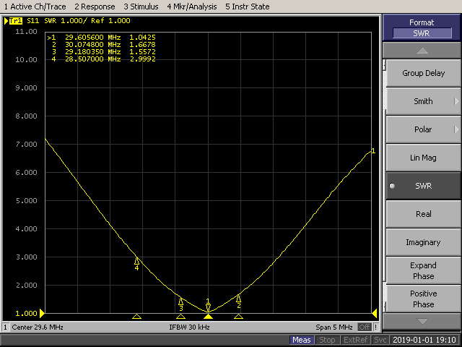Select Expand Phase format
462x347 pixels.
(424, 270)
